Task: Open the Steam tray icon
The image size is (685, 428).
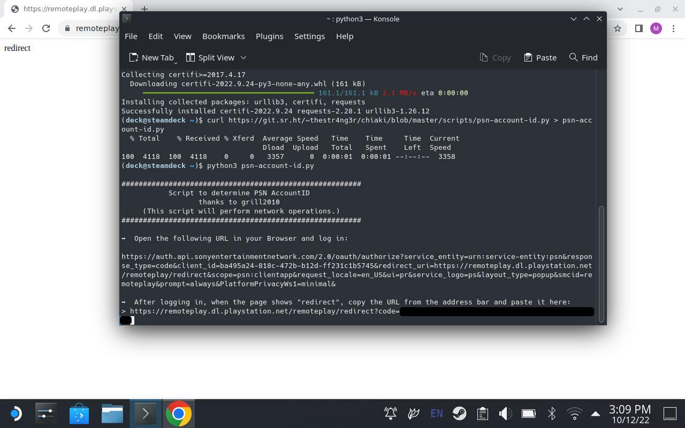Action: 460,414
